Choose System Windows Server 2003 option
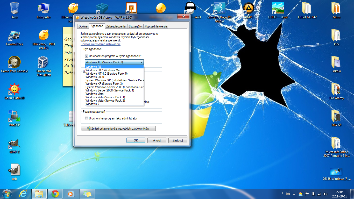Screen dimensions: 354x199 click(x=114, y=87)
